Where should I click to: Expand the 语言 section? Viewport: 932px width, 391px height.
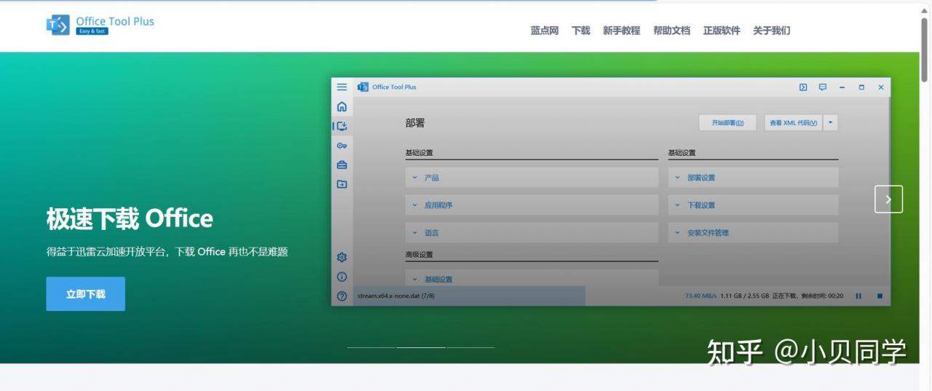pos(532,233)
